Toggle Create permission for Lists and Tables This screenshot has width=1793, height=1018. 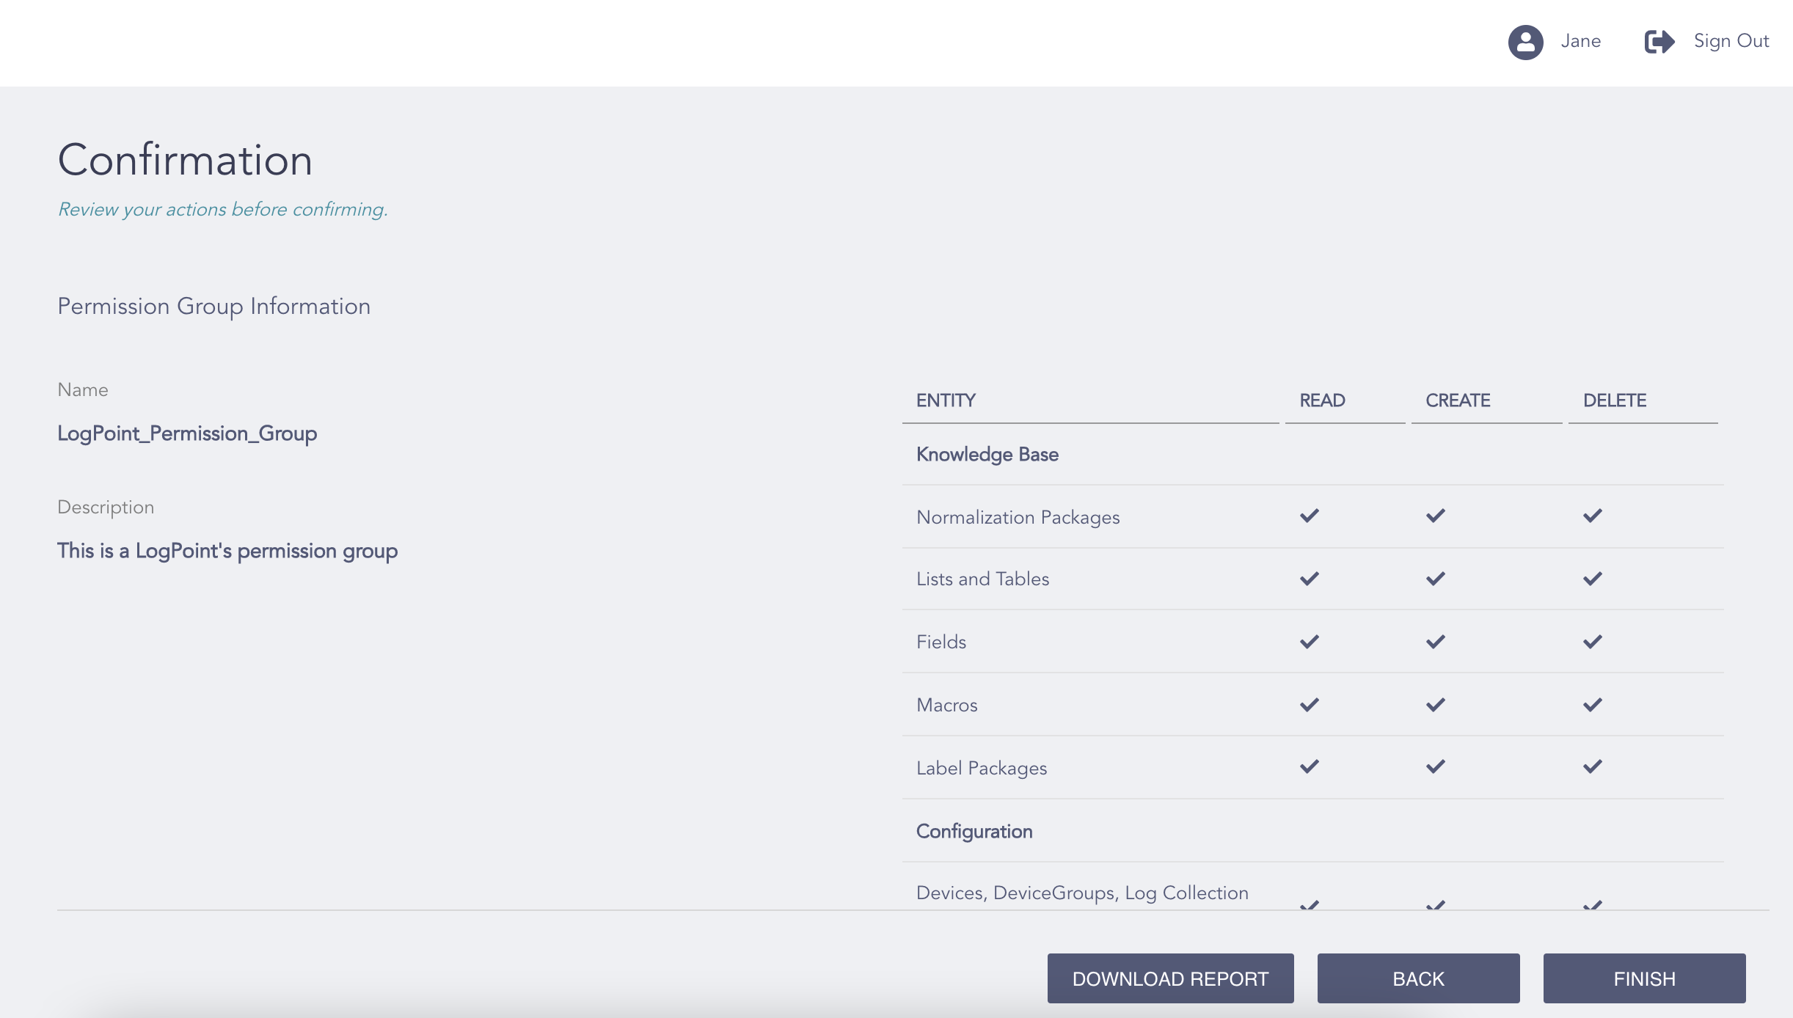1434,579
